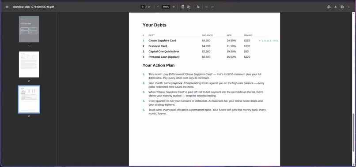Open the more actions menu
Viewport: 356px width, 167px height.
coord(349,7)
